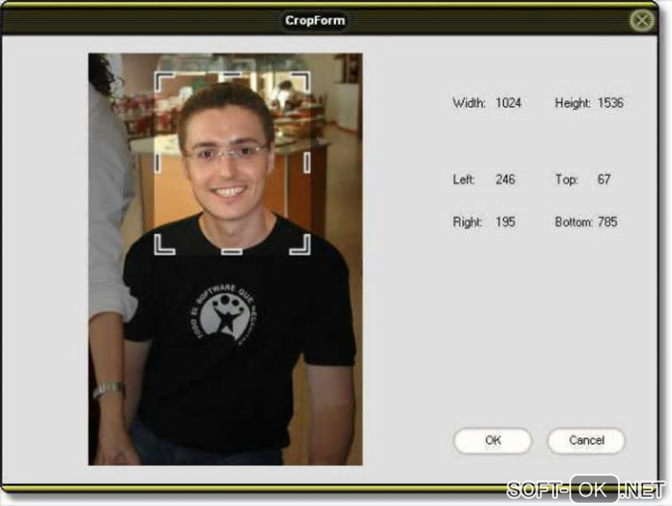Viewport: 672px width, 506px height.
Task: Select the right-middle crop edge handle
Action: [x=307, y=163]
